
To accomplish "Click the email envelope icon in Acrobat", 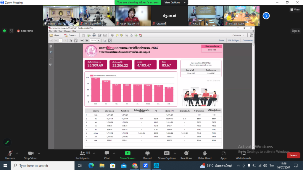I will coord(105,35).
